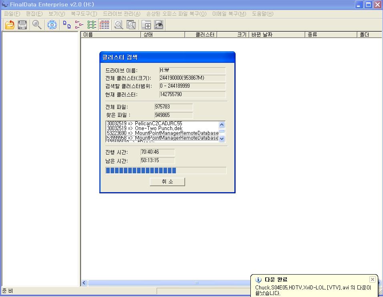Sort by the 바뀐 날짜 column header
383x297 pixels.
[x=277, y=35]
